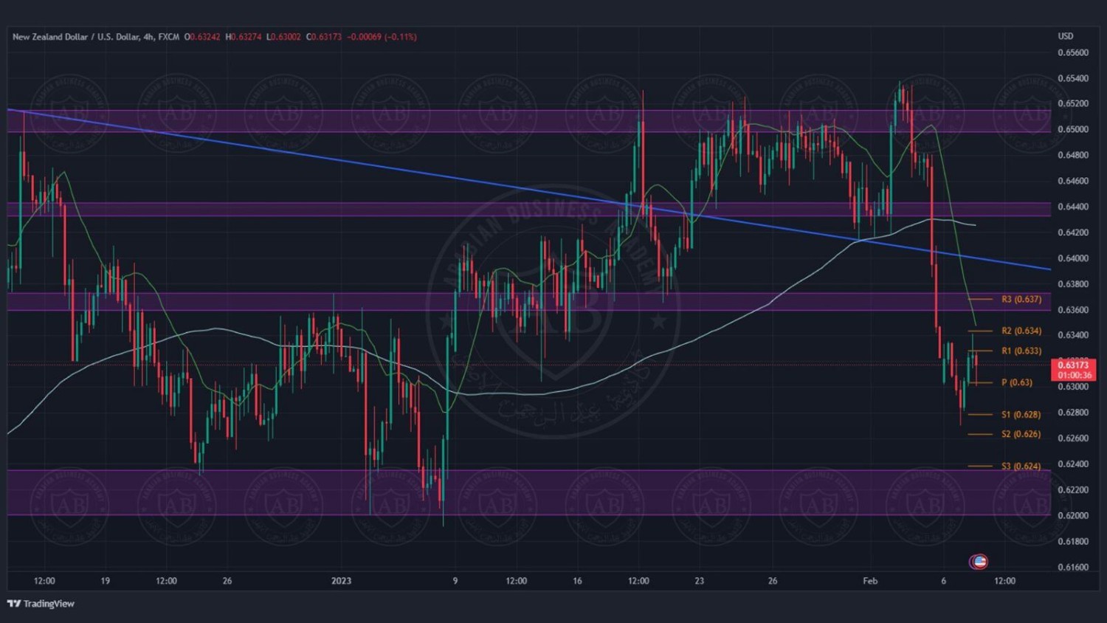Click the 2023 year label on time axis
Screen dimensions: 1107x623
click(342, 581)
